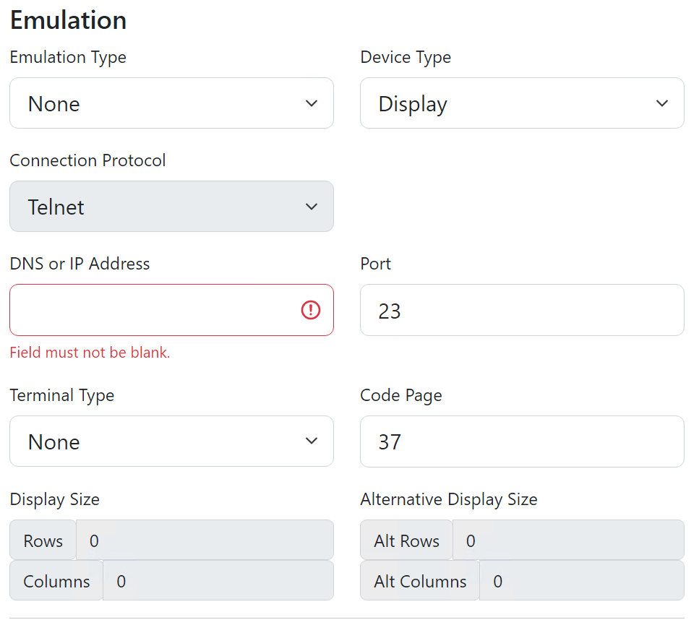
Task: Click the 'Field must not be blank' message
Action: pos(90,353)
